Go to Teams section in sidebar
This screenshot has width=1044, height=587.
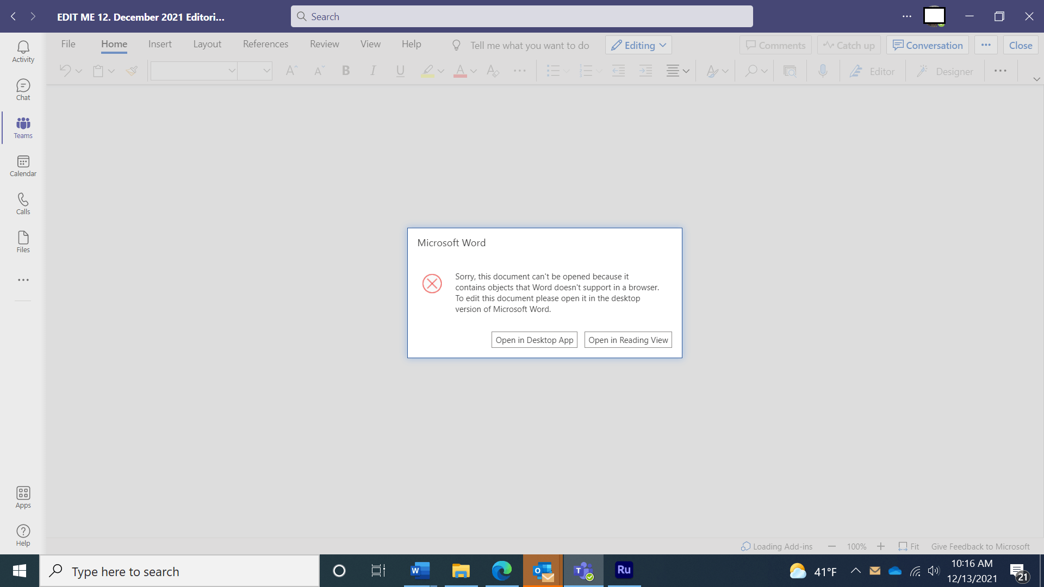tap(23, 128)
